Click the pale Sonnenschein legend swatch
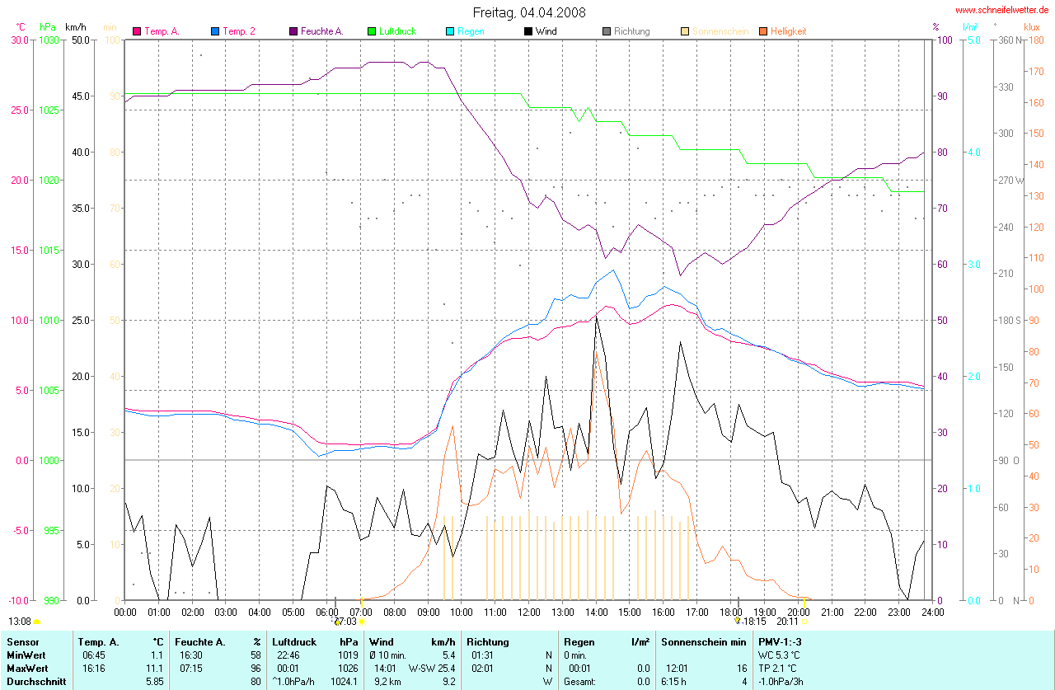 click(685, 31)
